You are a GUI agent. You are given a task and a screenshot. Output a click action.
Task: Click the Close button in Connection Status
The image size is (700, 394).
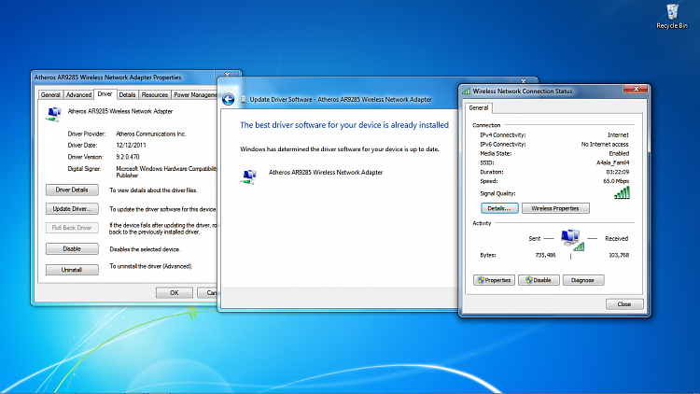624,304
